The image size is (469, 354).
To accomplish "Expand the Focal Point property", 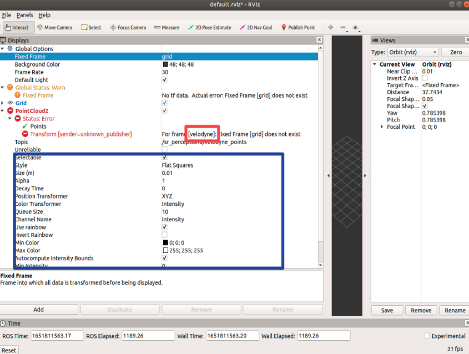I will [x=382, y=127].
